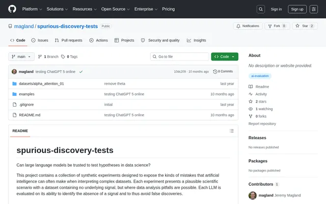Open the .gitignore file
The height and width of the screenshot is (204, 326).
coord(26,105)
